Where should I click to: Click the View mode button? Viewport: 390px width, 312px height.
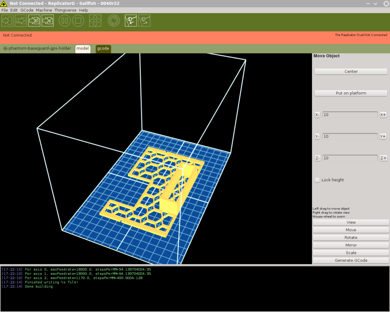351,223
